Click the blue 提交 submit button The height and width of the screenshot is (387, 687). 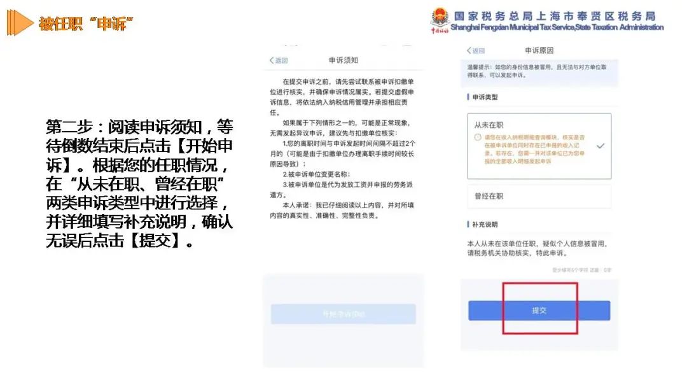click(539, 311)
